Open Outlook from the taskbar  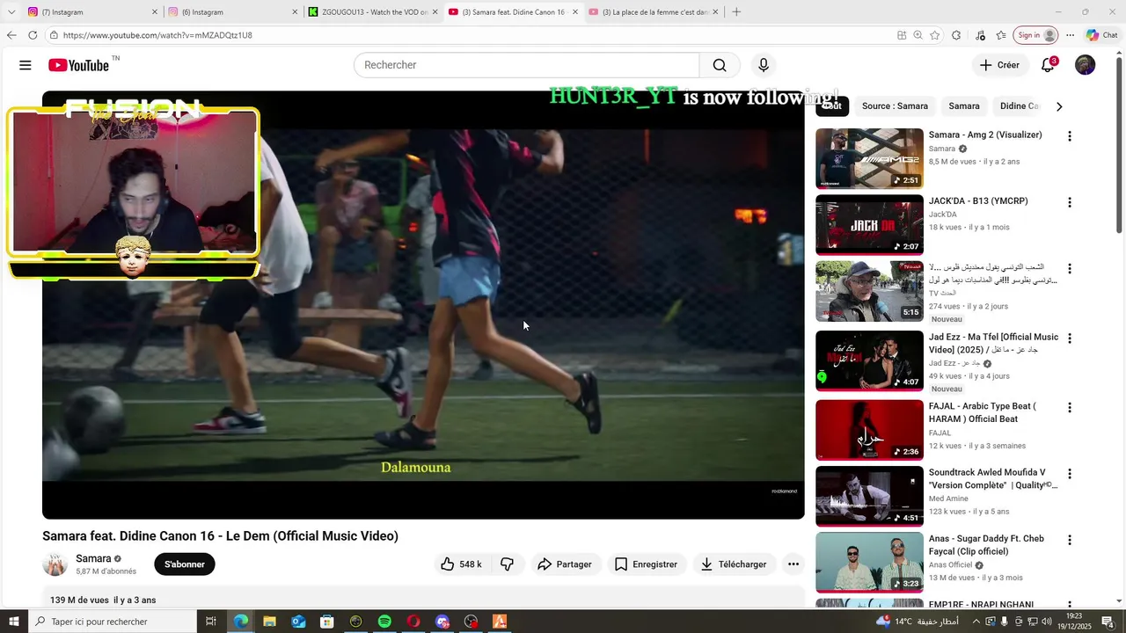298,622
